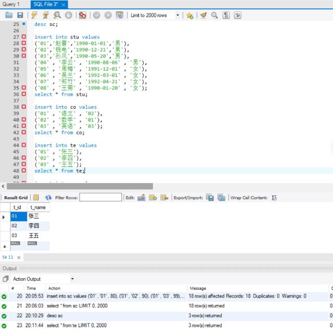Refresh the result grid data
This screenshot has width=333, height=335.
pyautogui.click(x=48, y=198)
